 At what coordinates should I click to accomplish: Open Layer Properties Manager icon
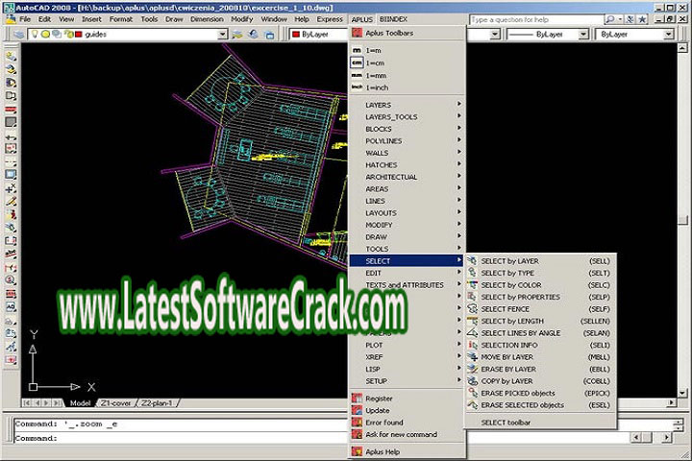pos(18,35)
